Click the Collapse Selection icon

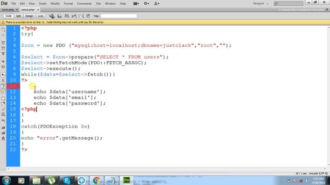(3, 48)
